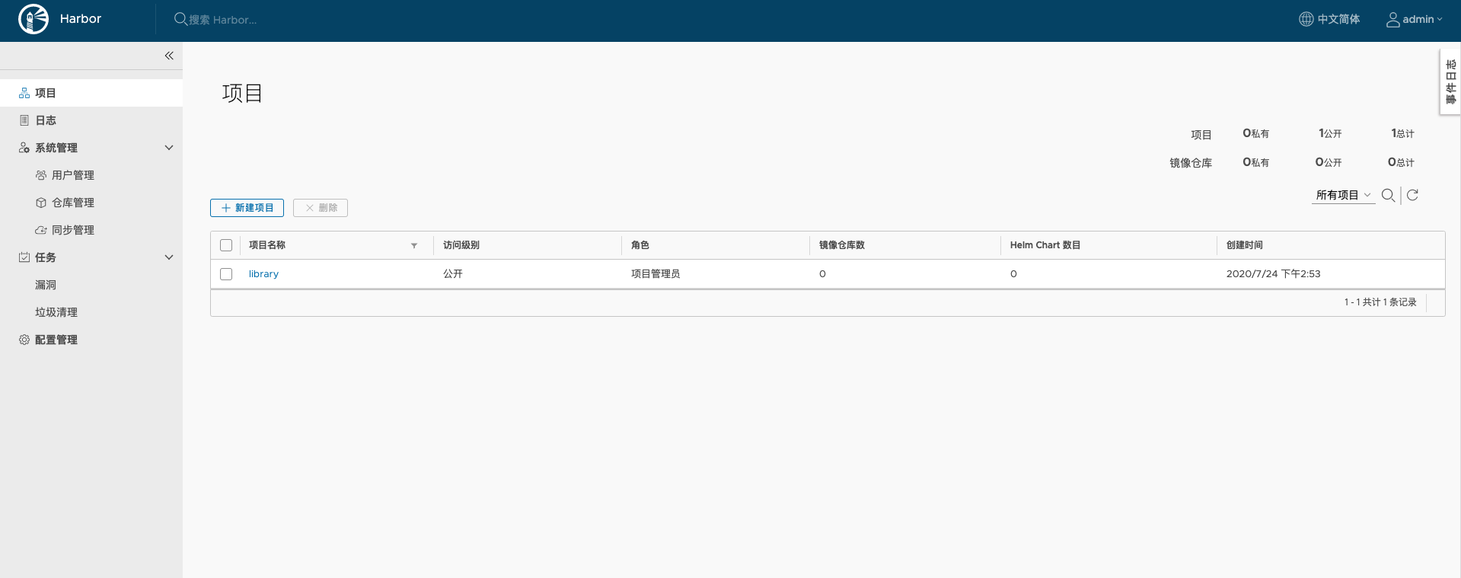Screen dimensions: 1461x578
Task: Filter by project name column icon
Action: tap(414, 245)
